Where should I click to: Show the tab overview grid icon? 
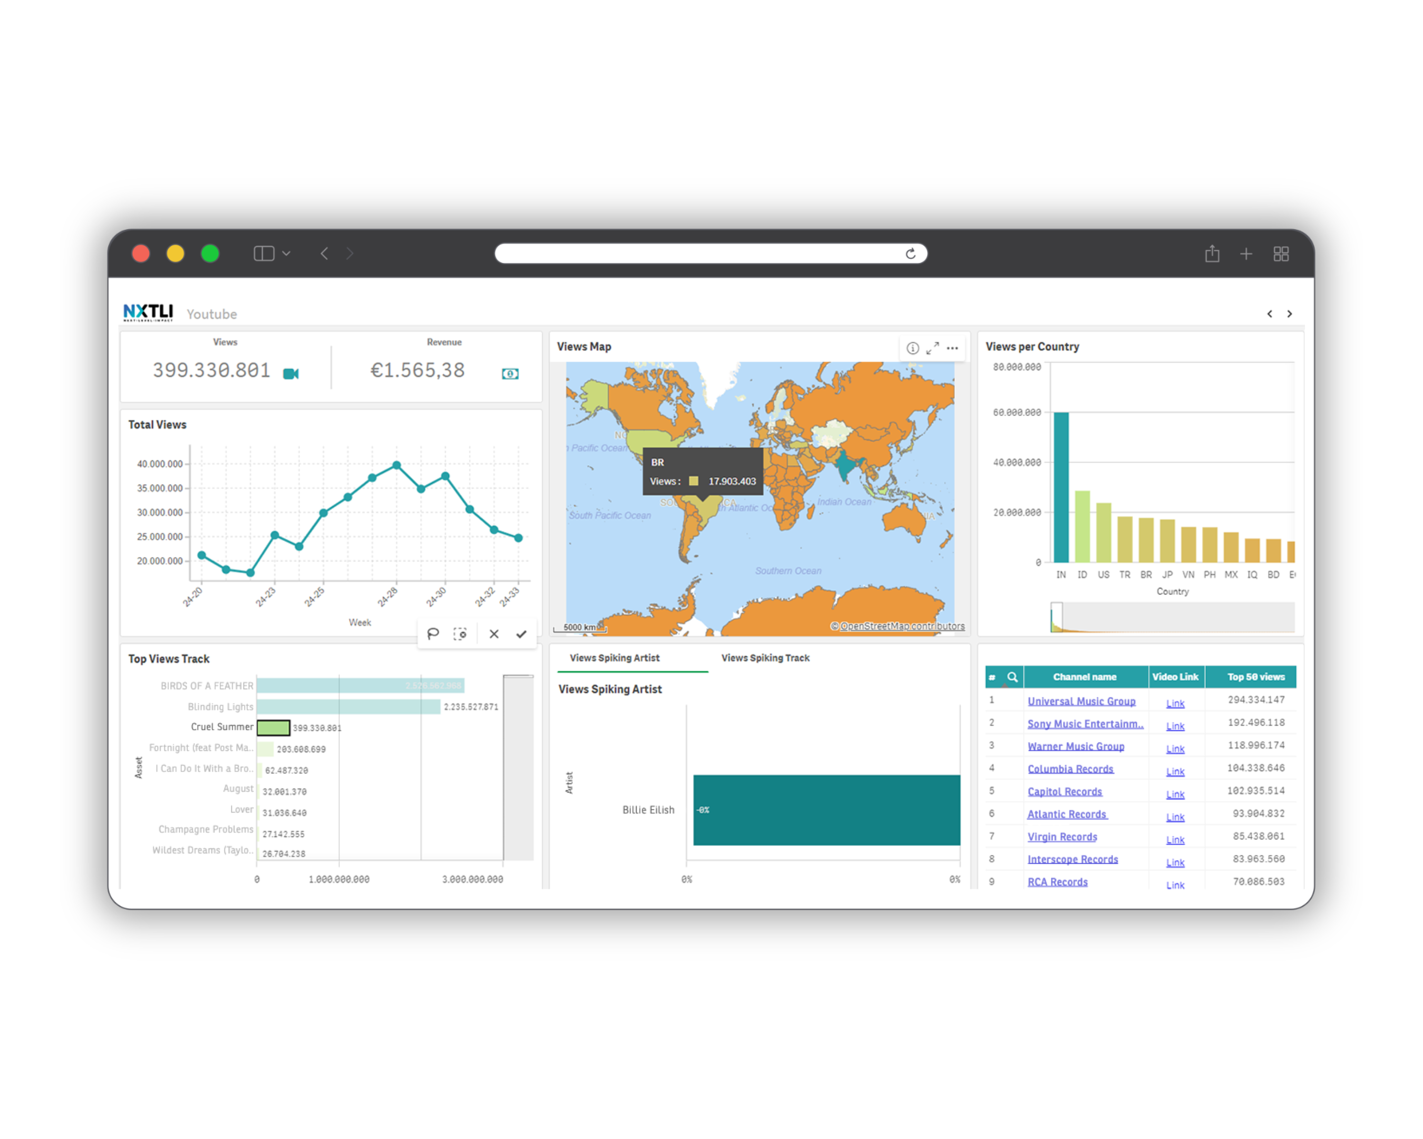point(1281,254)
